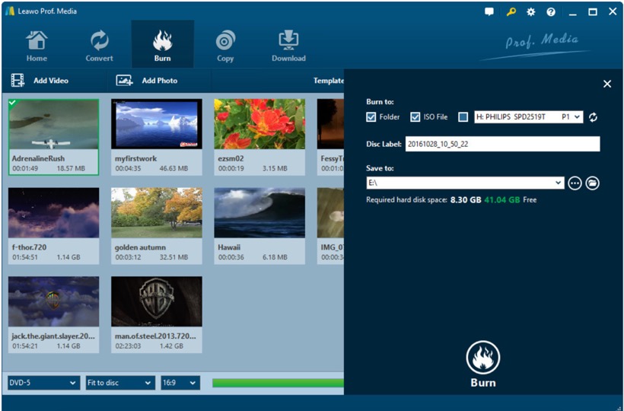Go to the Download tab
624x411 pixels.
pos(288,46)
